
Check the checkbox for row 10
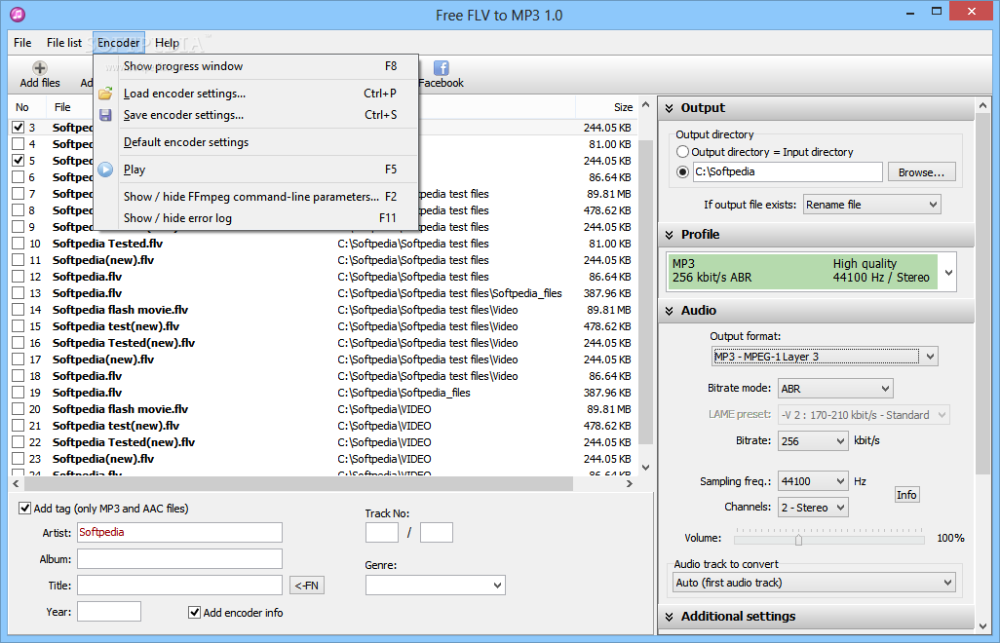click(x=18, y=244)
